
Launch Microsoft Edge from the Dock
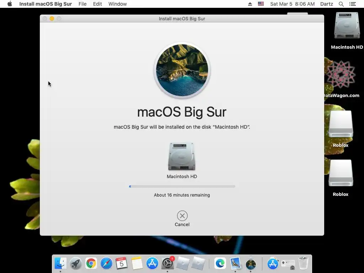click(x=220, y=263)
